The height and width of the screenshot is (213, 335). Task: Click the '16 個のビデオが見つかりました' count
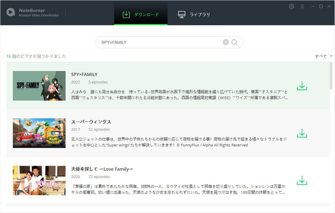point(36,56)
